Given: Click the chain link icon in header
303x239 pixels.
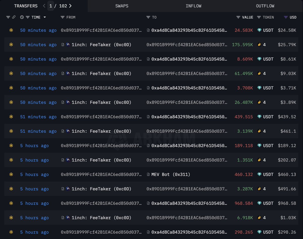Looking at the screenshot, I should click(14, 17).
